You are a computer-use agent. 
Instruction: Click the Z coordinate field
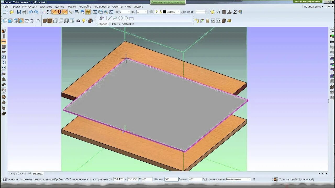147,179
